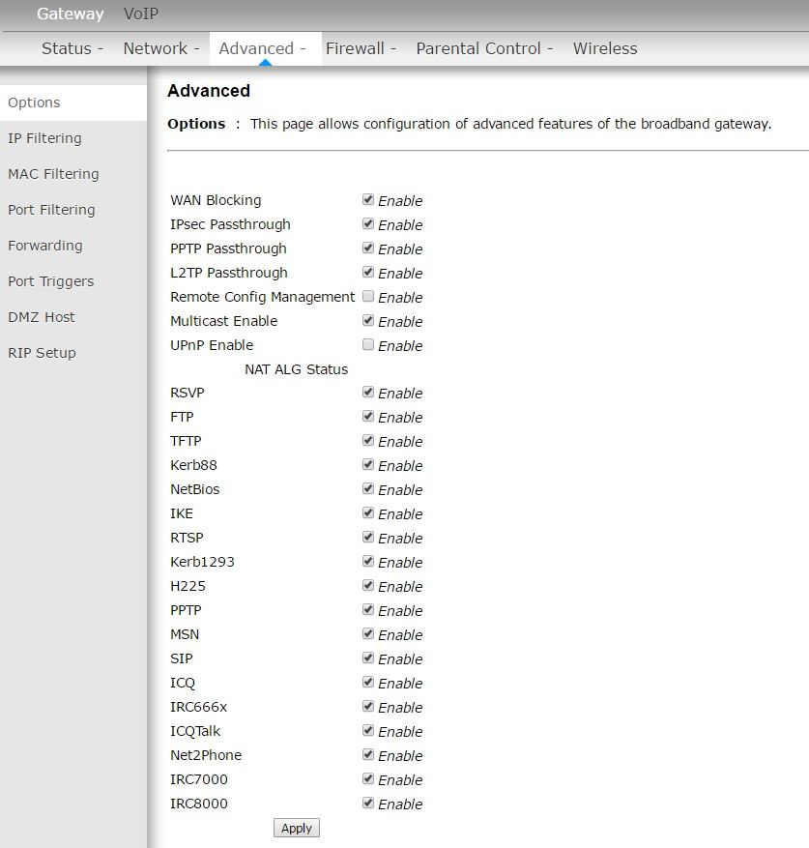Open Port Filtering page
This screenshot has height=848, width=809.
51,210
